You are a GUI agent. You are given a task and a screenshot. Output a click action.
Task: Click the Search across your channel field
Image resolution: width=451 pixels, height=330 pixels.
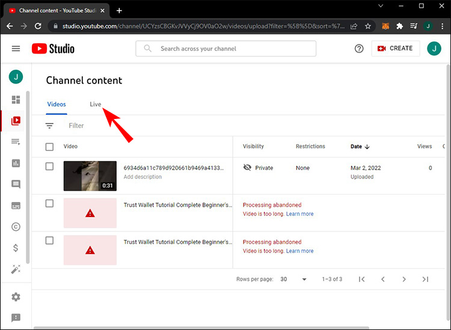(226, 49)
